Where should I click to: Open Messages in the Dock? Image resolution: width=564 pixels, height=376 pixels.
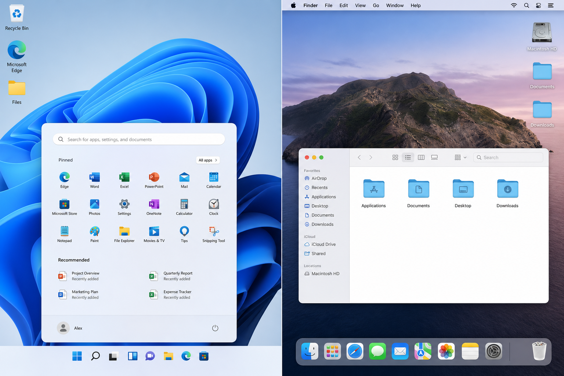377,351
